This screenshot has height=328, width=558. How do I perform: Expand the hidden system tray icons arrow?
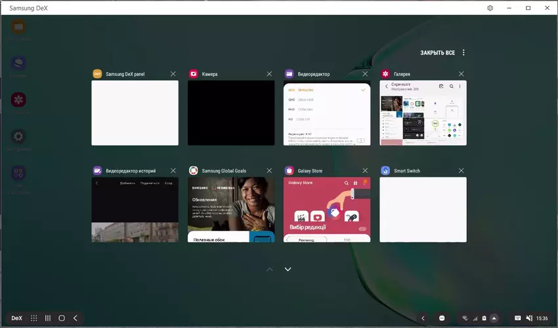pyautogui.click(x=494, y=318)
